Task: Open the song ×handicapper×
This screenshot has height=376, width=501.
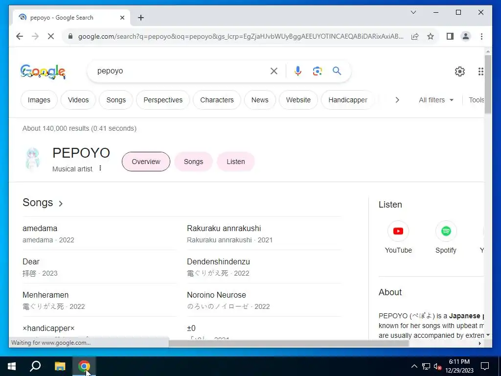Action: point(48,329)
